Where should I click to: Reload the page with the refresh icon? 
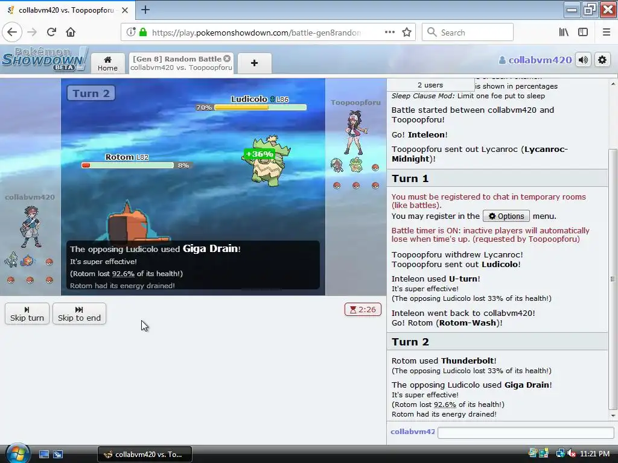point(51,33)
